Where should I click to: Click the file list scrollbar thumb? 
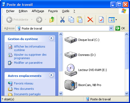(127, 53)
